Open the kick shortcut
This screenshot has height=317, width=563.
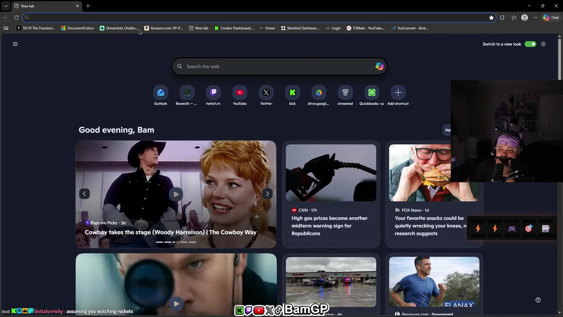tap(292, 92)
